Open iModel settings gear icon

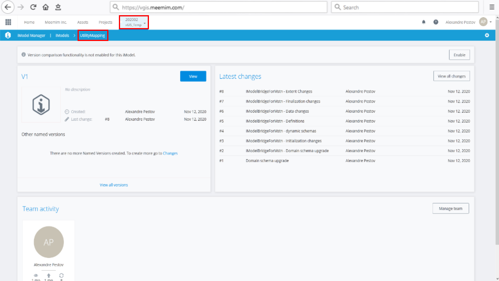[487, 36]
